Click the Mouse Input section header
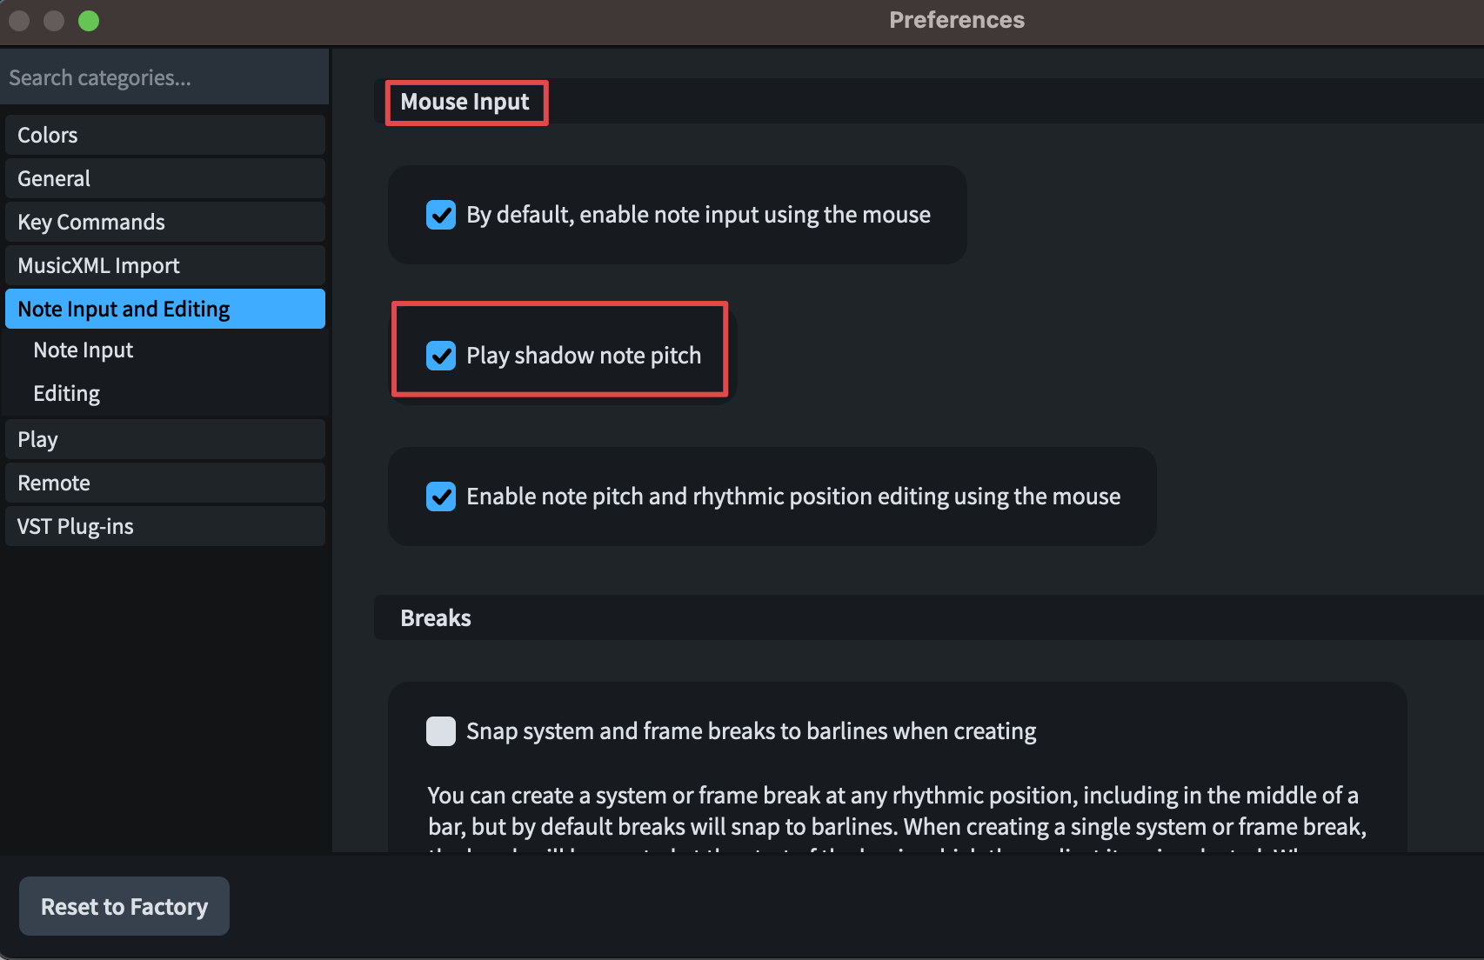 coord(465,103)
